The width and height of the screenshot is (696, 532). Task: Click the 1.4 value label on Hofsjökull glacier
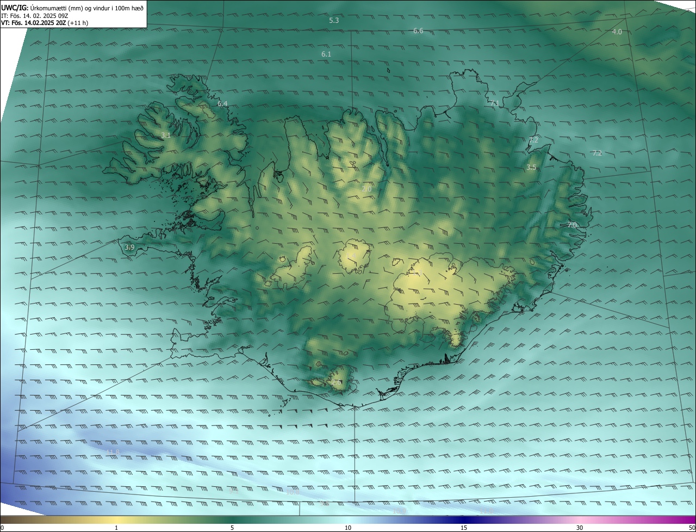click(x=351, y=256)
